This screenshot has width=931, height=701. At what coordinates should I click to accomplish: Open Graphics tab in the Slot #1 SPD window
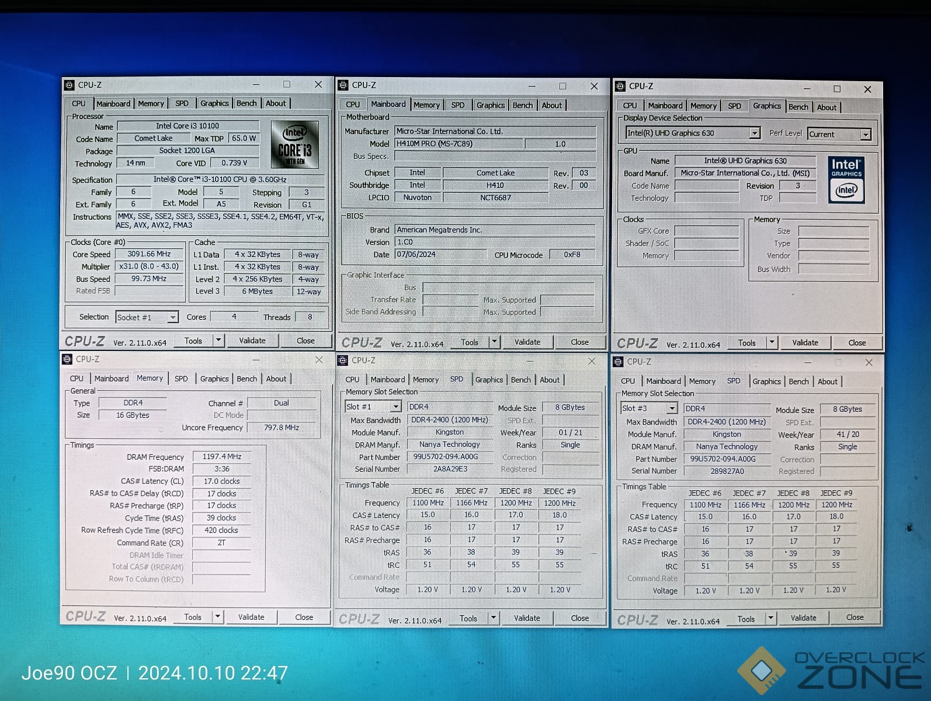click(489, 380)
